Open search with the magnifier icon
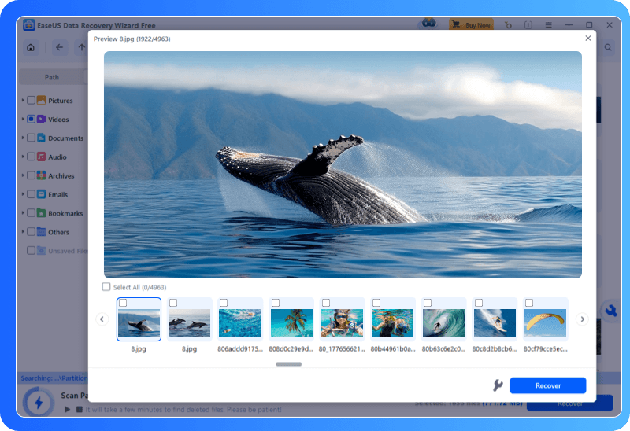The image size is (630, 431). pyautogui.click(x=608, y=47)
